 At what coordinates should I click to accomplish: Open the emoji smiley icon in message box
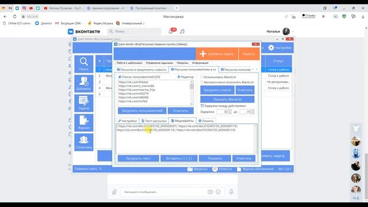(218, 192)
